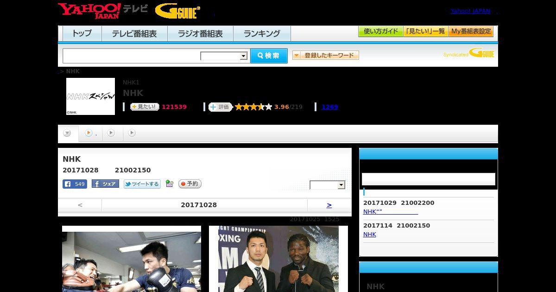
Task: Add program to 見たい! list
Action: [x=145, y=107]
